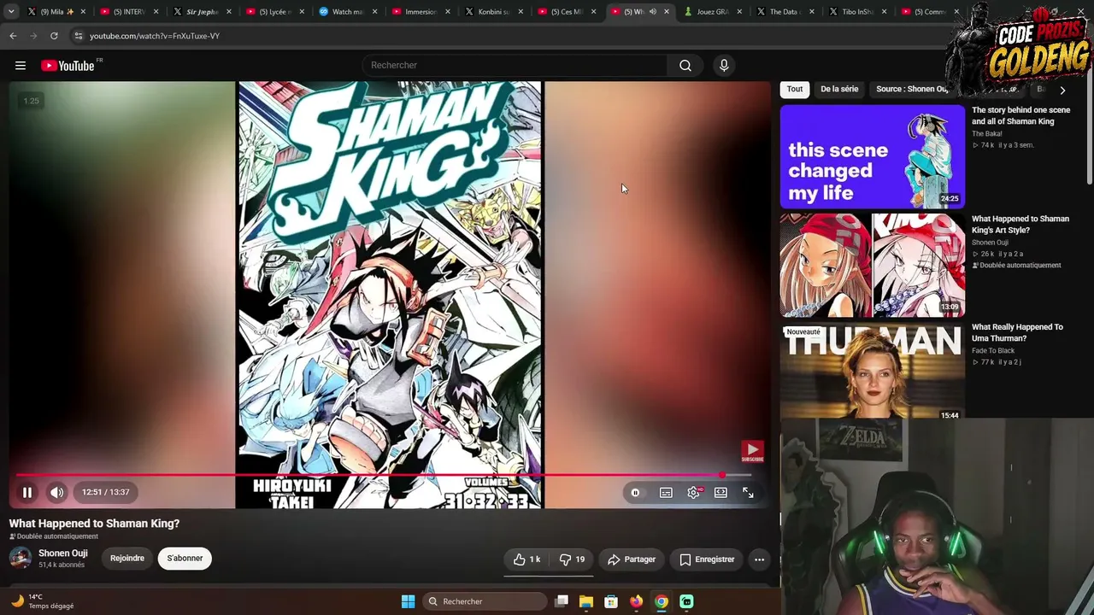The height and width of the screenshot is (615, 1094).
Task: Share the video via Partager
Action: coord(632,559)
